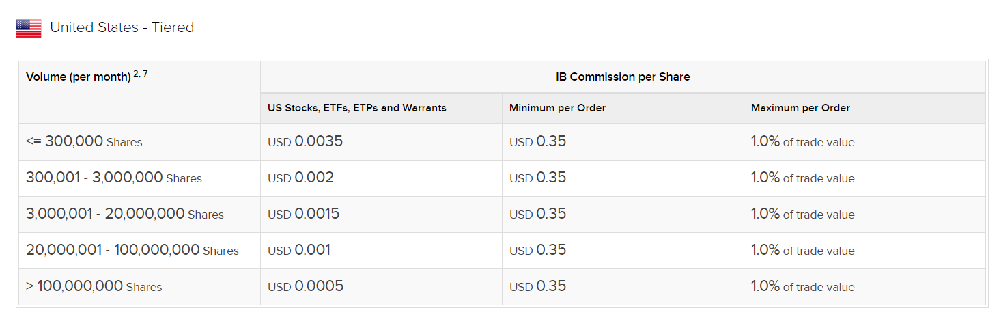Image resolution: width=1001 pixels, height=317 pixels.
Task: Click the USD 0.0035 commission cell
Action: tap(381, 142)
